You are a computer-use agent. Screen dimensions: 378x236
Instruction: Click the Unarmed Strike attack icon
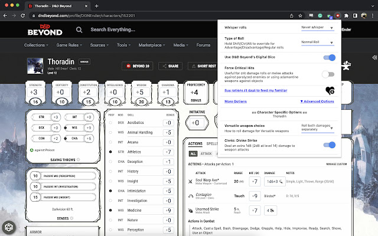(190, 211)
